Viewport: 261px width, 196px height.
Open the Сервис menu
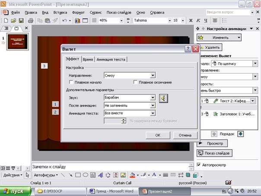click(x=95, y=13)
